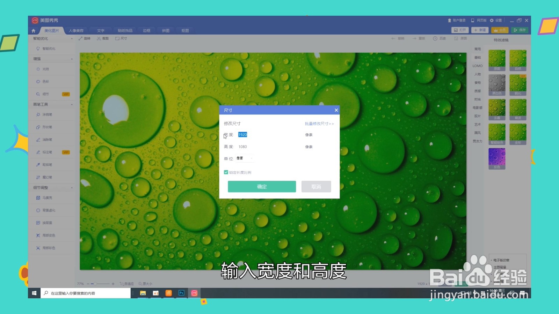Open the 光效 light effects option
The height and width of the screenshot is (314, 559).
(43, 69)
